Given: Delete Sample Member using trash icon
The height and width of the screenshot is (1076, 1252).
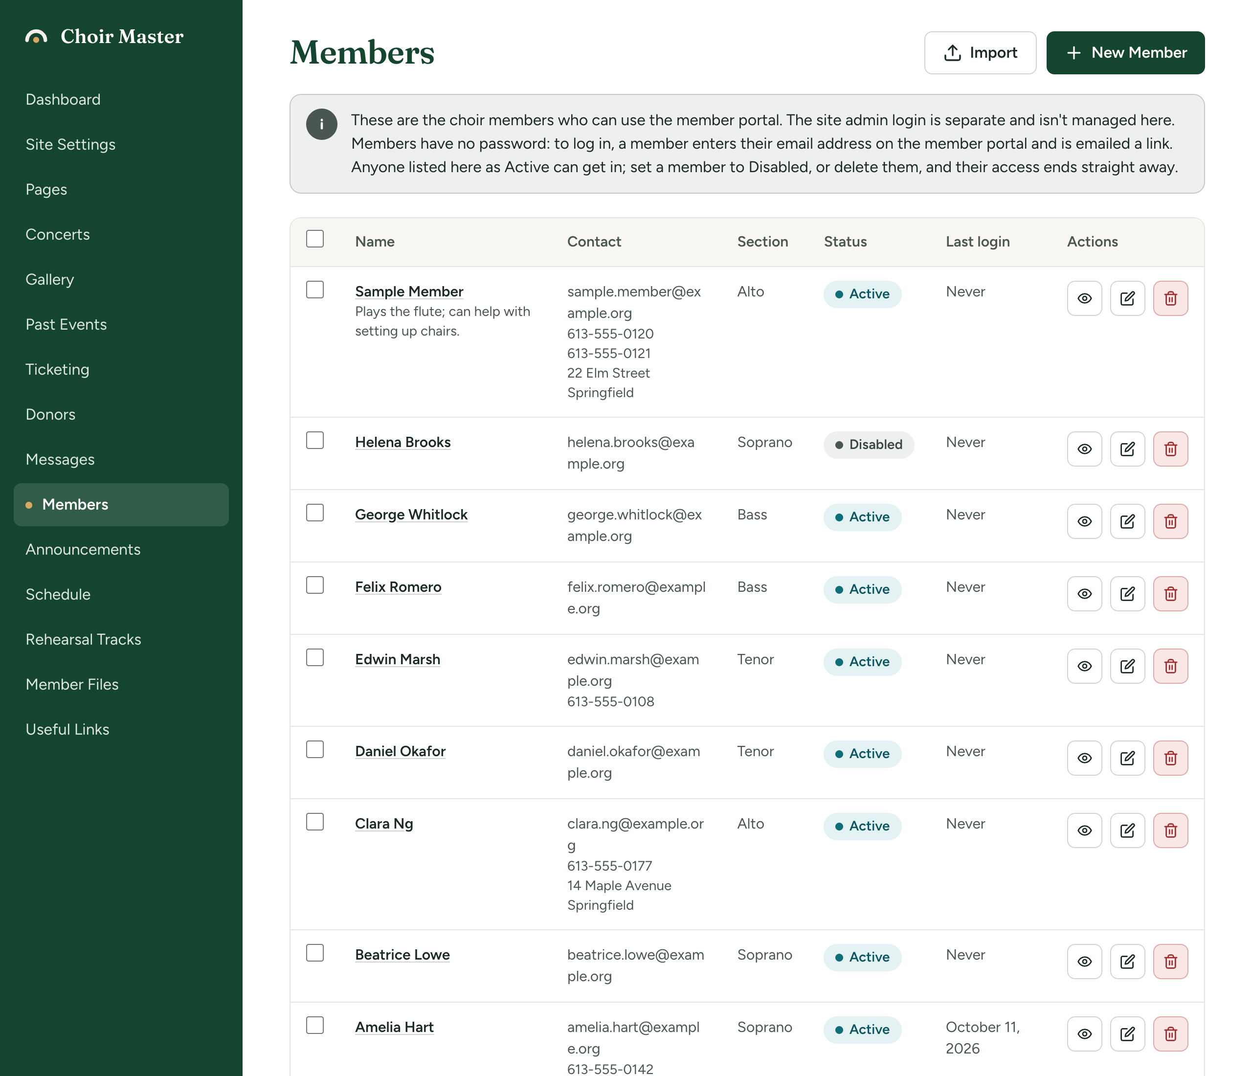Looking at the screenshot, I should click(1170, 298).
